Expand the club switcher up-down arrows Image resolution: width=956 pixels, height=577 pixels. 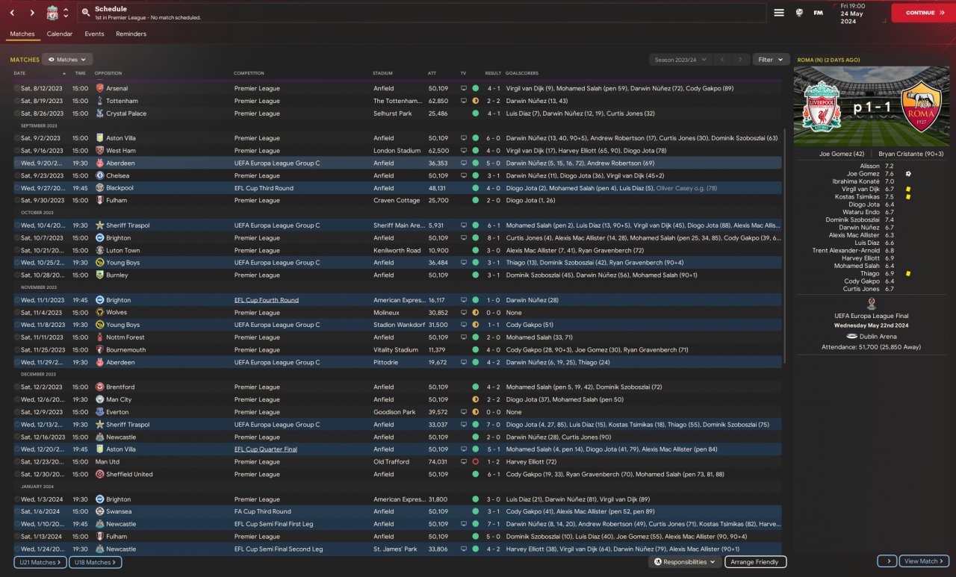point(66,13)
